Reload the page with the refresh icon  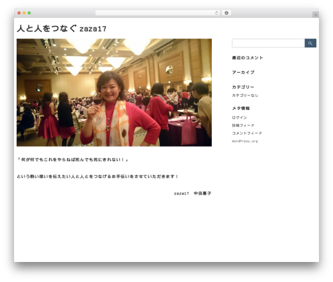point(216,13)
